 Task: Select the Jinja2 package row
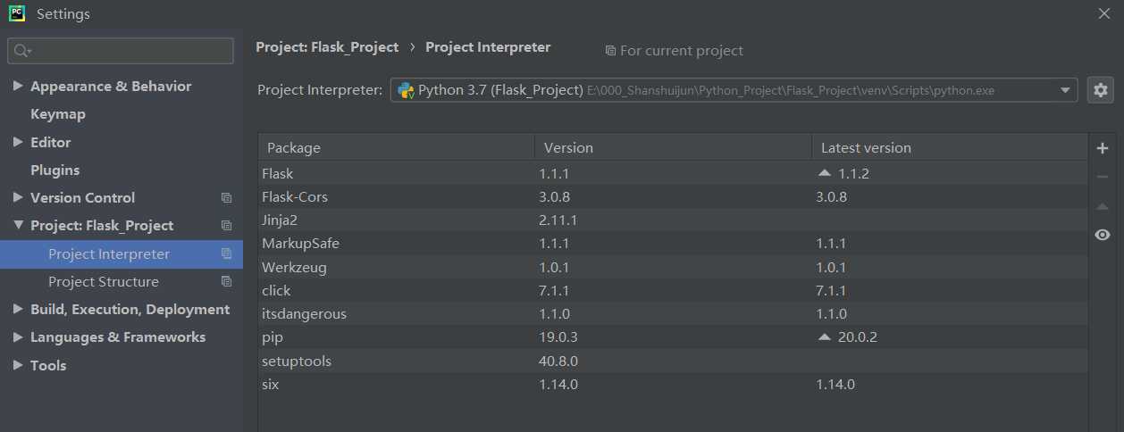coord(673,220)
